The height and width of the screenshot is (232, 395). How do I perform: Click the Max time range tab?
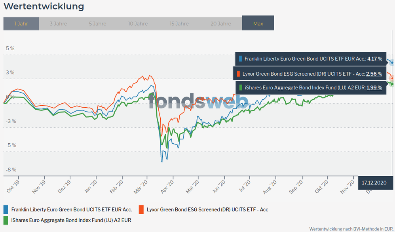(258, 24)
